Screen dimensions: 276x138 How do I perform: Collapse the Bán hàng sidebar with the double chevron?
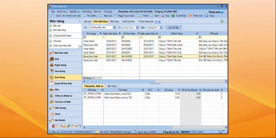pos(79,21)
